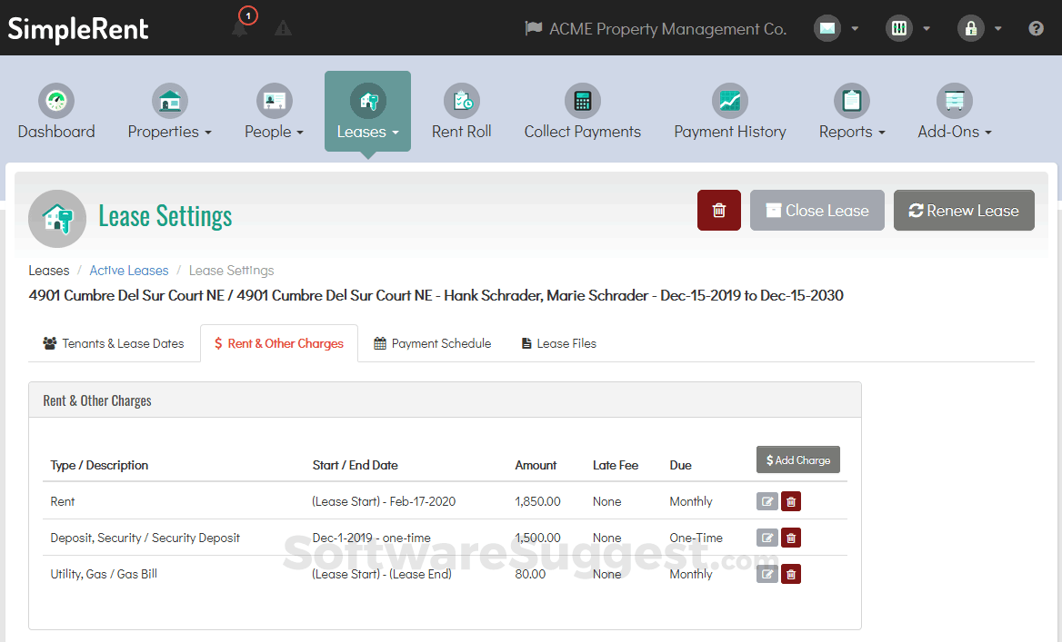Open the Lease Files tab
This screenshot has width=1062, height=642.
click(558, 343)
